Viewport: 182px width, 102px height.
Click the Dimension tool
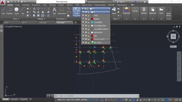[62, 11]
